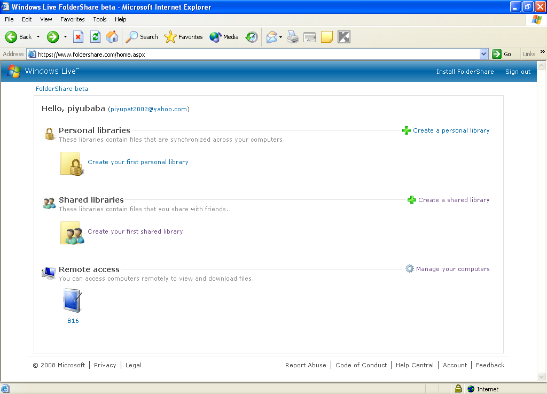This screenshot has height=394, width=547.
Task: Click the Personal libraries padlock icon
Action: point(50,134)
